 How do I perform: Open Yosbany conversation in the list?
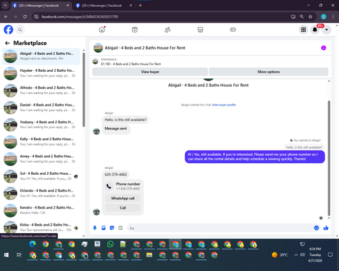[x=41, y=125]
